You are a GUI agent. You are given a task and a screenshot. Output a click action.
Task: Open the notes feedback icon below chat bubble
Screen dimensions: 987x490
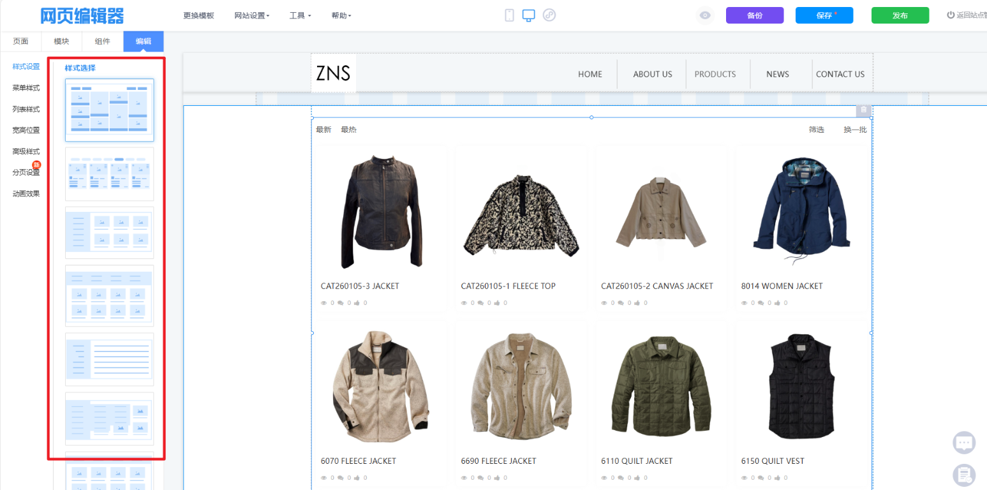tap(964, 475)
